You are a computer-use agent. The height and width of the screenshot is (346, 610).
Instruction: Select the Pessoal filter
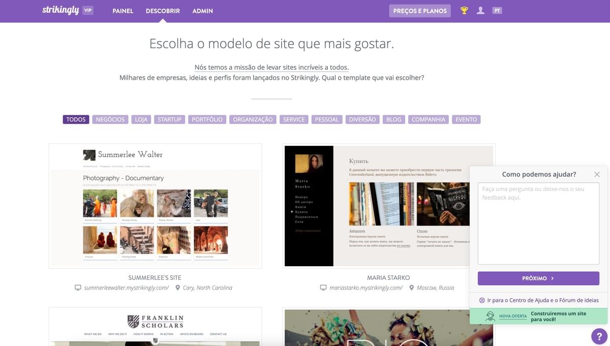[327, 119]
